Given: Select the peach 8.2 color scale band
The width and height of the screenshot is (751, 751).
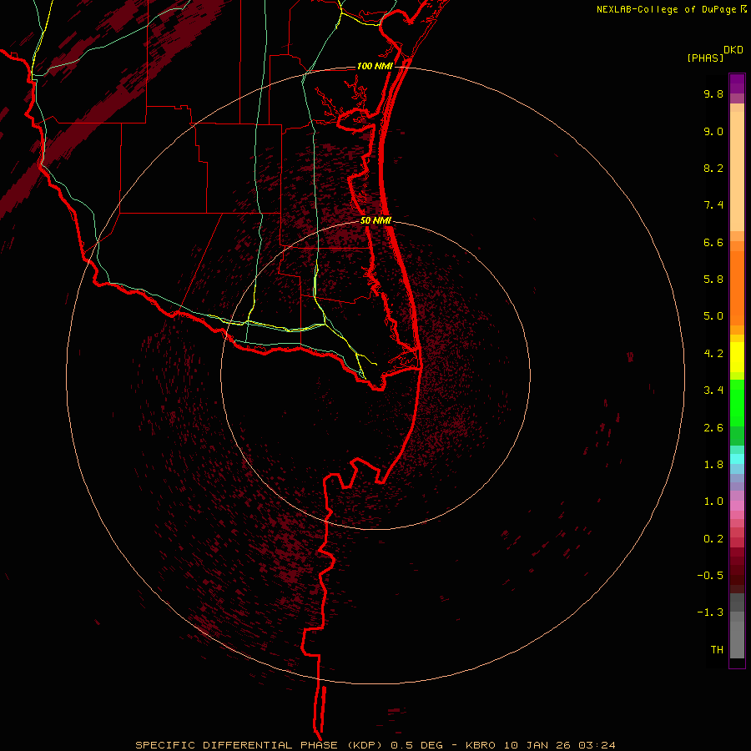Looking at the screenshot, I should coord(737,168).
